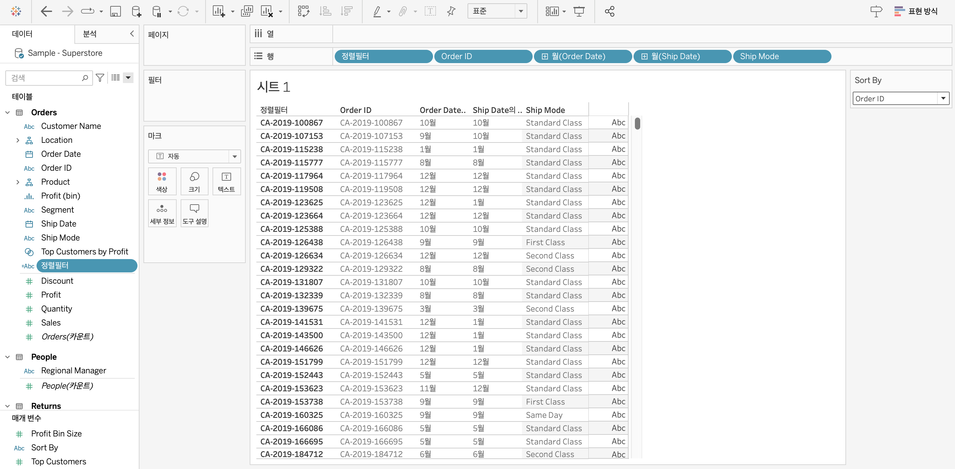Expand the 월(Ship Date) pill plus box
Viewport: 955px width, 469px height.
(x=644, y=56)
